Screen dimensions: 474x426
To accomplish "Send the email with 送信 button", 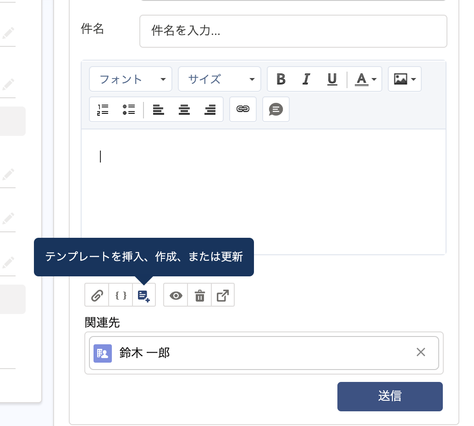I will point(390,396).
